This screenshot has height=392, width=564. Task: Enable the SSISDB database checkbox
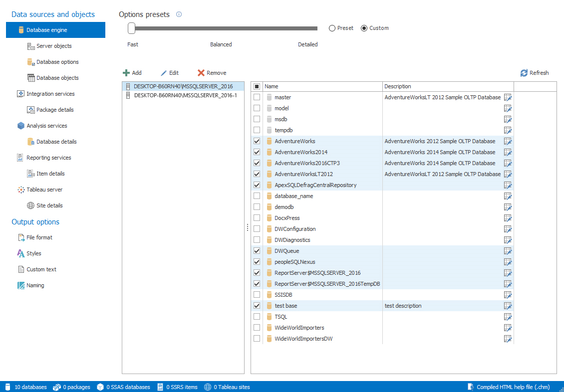click(x=257, y=295)
